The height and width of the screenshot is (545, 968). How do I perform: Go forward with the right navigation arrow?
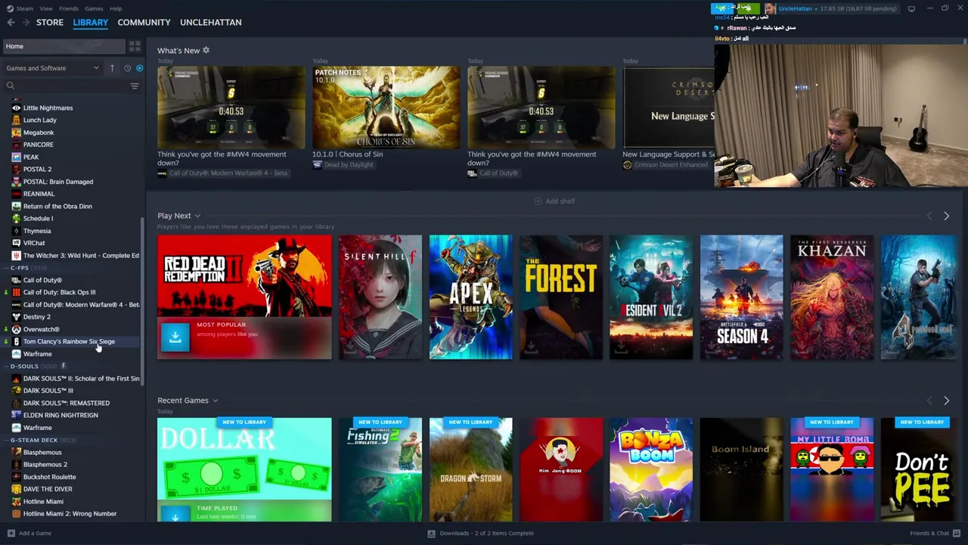point(26,23)
